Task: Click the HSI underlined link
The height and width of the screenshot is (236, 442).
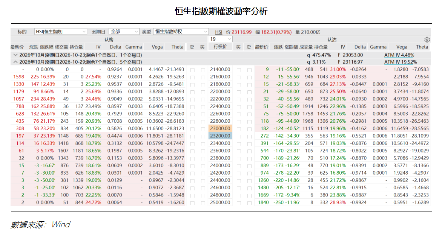Action: click(218, 32)
